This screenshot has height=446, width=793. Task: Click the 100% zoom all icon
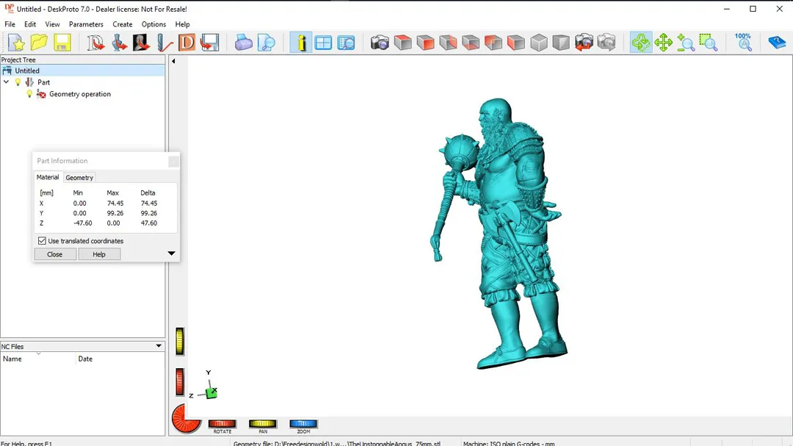pyautogui.click(x=743, y=43)
